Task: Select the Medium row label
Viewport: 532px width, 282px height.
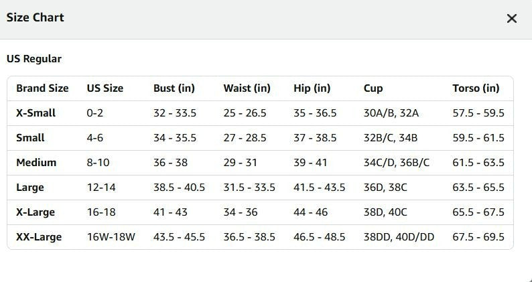Action: [36, 163]
